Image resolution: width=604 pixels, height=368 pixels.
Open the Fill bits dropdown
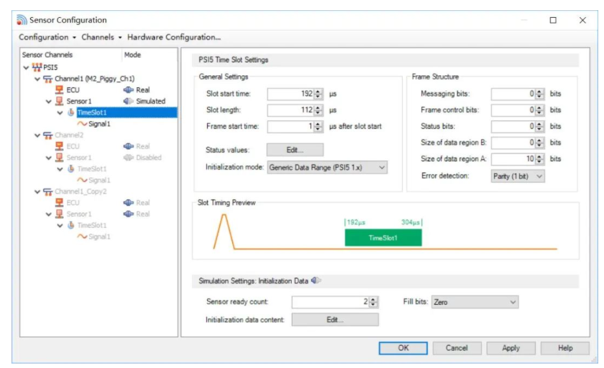[x=475, y=302]
